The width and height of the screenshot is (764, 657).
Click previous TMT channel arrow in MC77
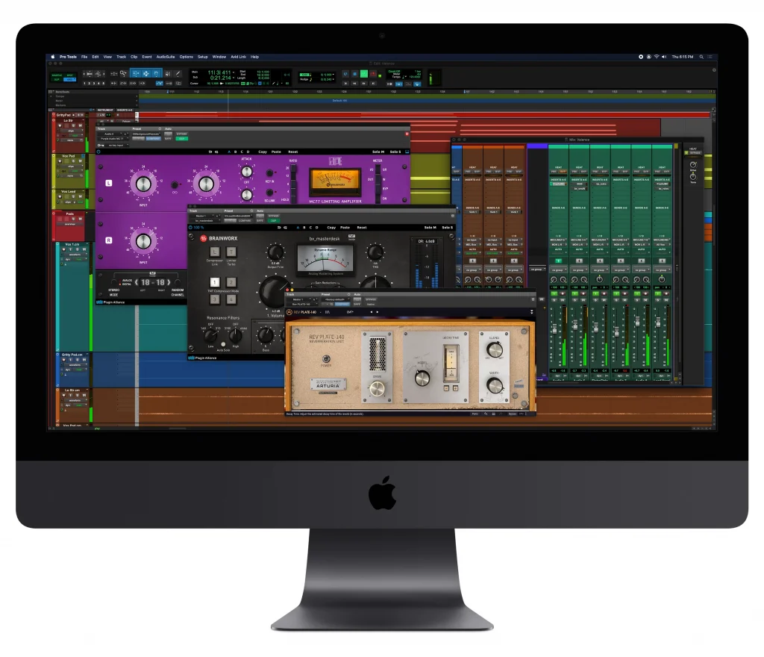tap(137, 282)
